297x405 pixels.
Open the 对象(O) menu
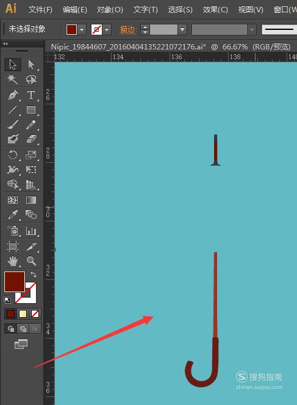110,10
